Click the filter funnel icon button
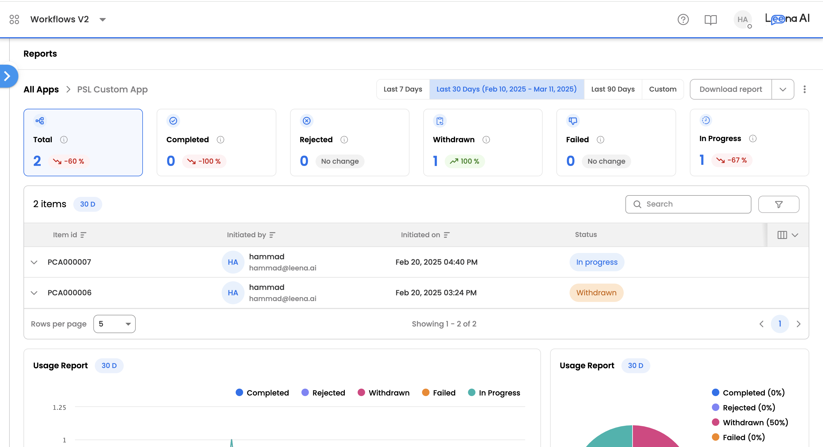 tap(778, 204)
